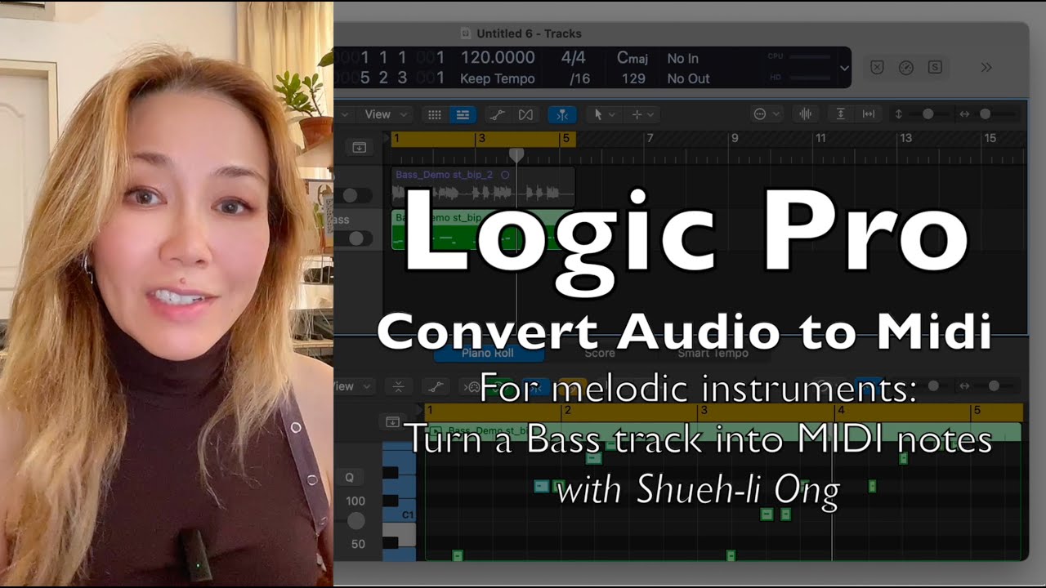Adjust the velocity slider knob below 100

tap(356, 521)
